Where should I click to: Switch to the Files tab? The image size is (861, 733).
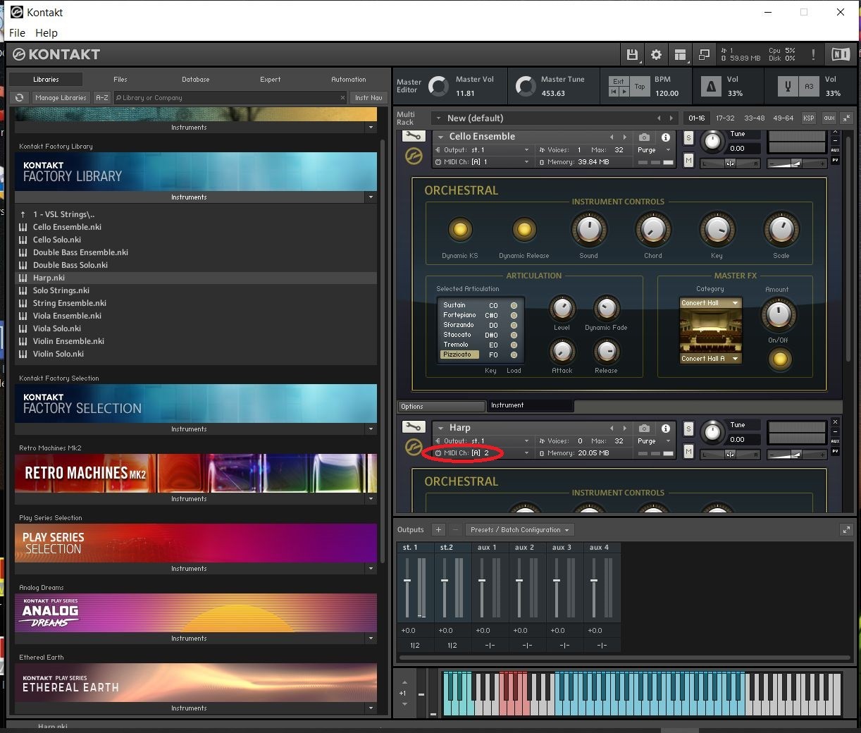click(120, 80)
